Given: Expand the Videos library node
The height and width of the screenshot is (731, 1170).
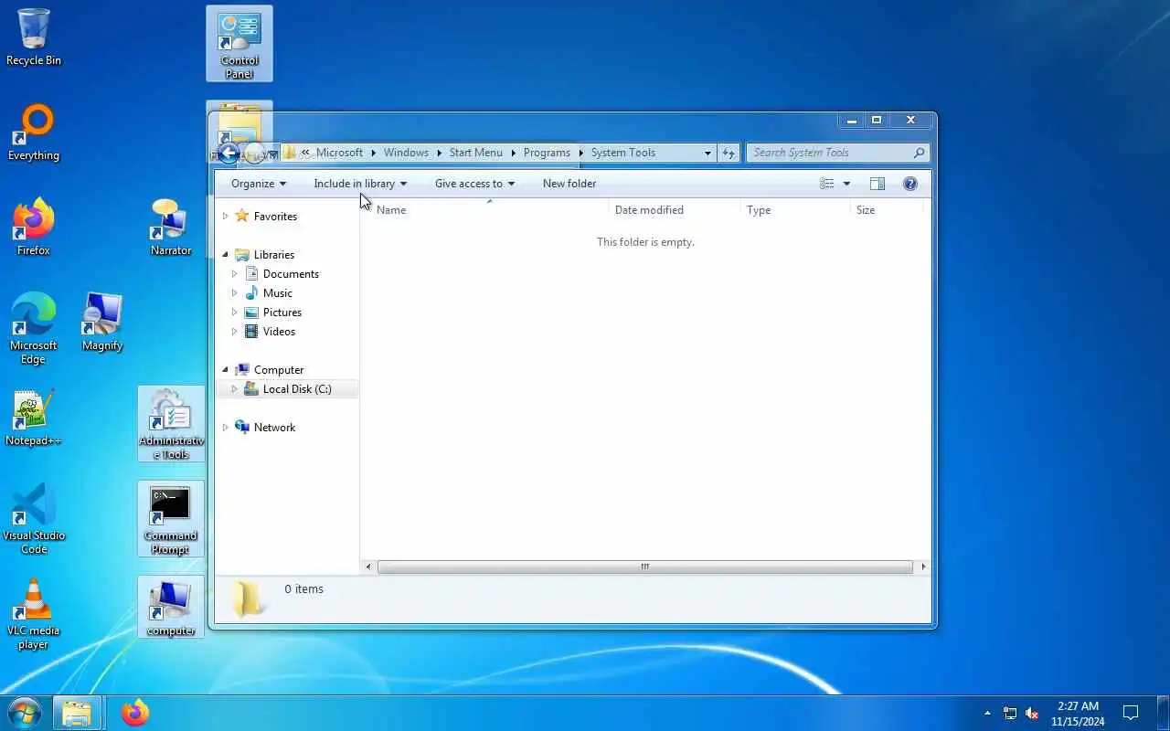Looking at the screenshot, I should (x=234, y=332).
